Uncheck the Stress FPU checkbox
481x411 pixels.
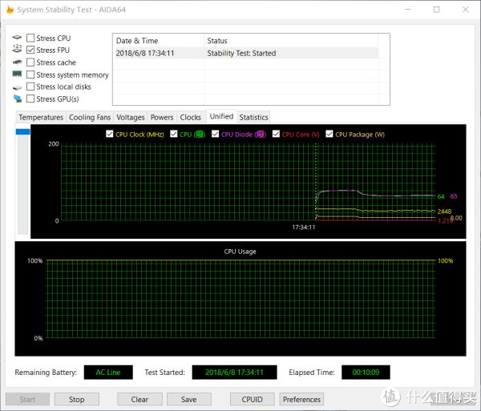coord(30,50)
